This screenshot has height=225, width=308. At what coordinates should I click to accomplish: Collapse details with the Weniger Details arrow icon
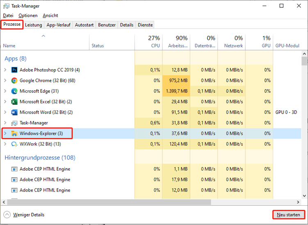7,215
